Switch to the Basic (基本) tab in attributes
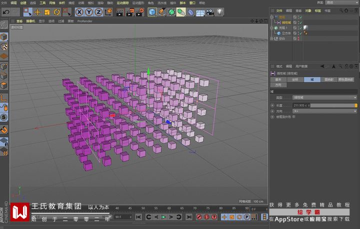 278,79
